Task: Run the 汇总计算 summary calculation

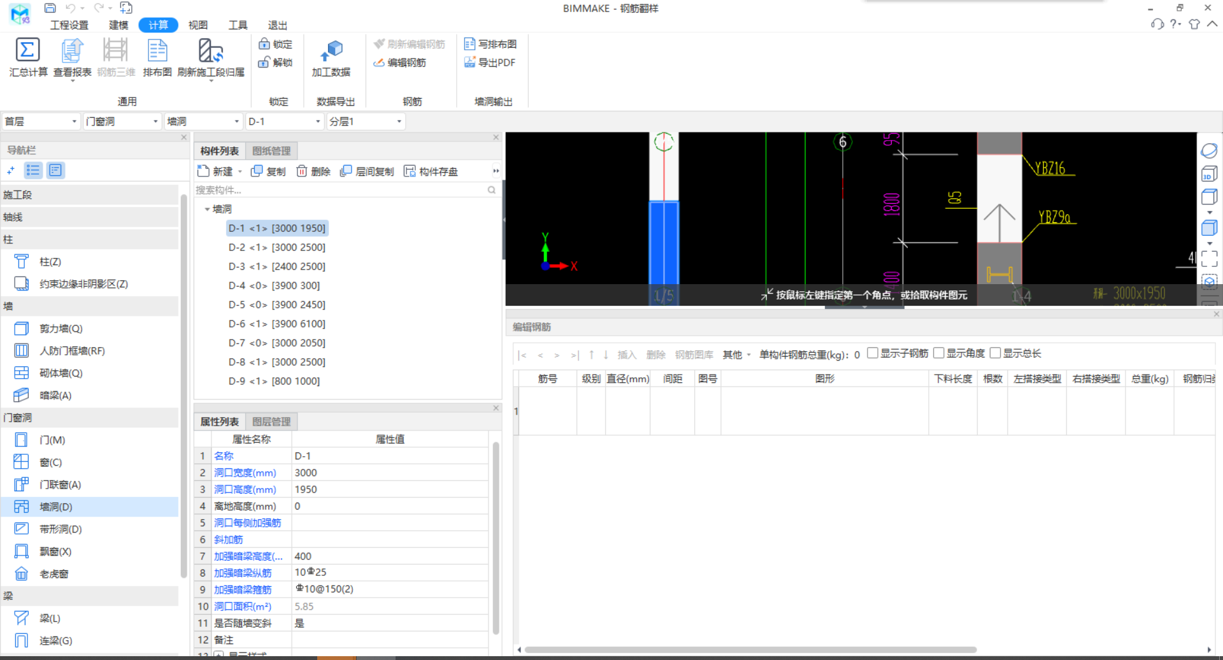Action: [28, 57]
